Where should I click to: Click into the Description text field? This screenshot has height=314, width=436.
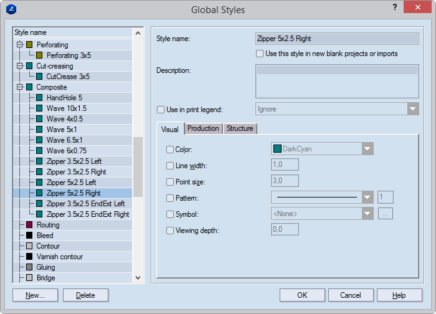(337, 81)
